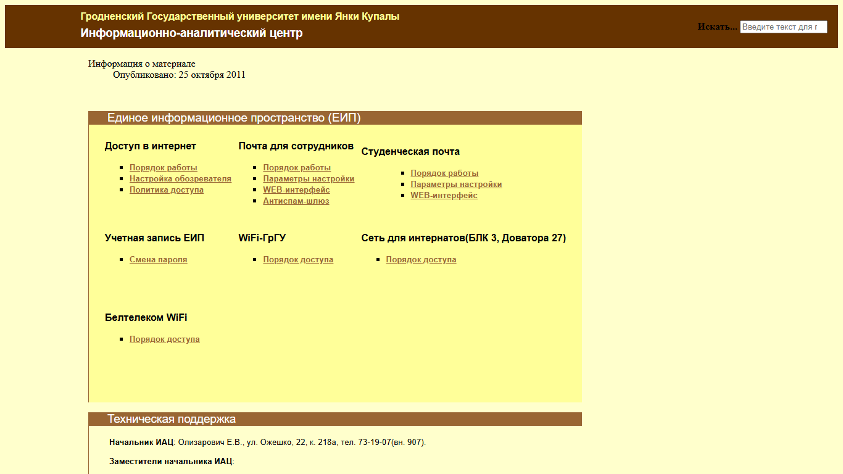Open student mail 'WEB-интерфейс' link

pos(444,196)
